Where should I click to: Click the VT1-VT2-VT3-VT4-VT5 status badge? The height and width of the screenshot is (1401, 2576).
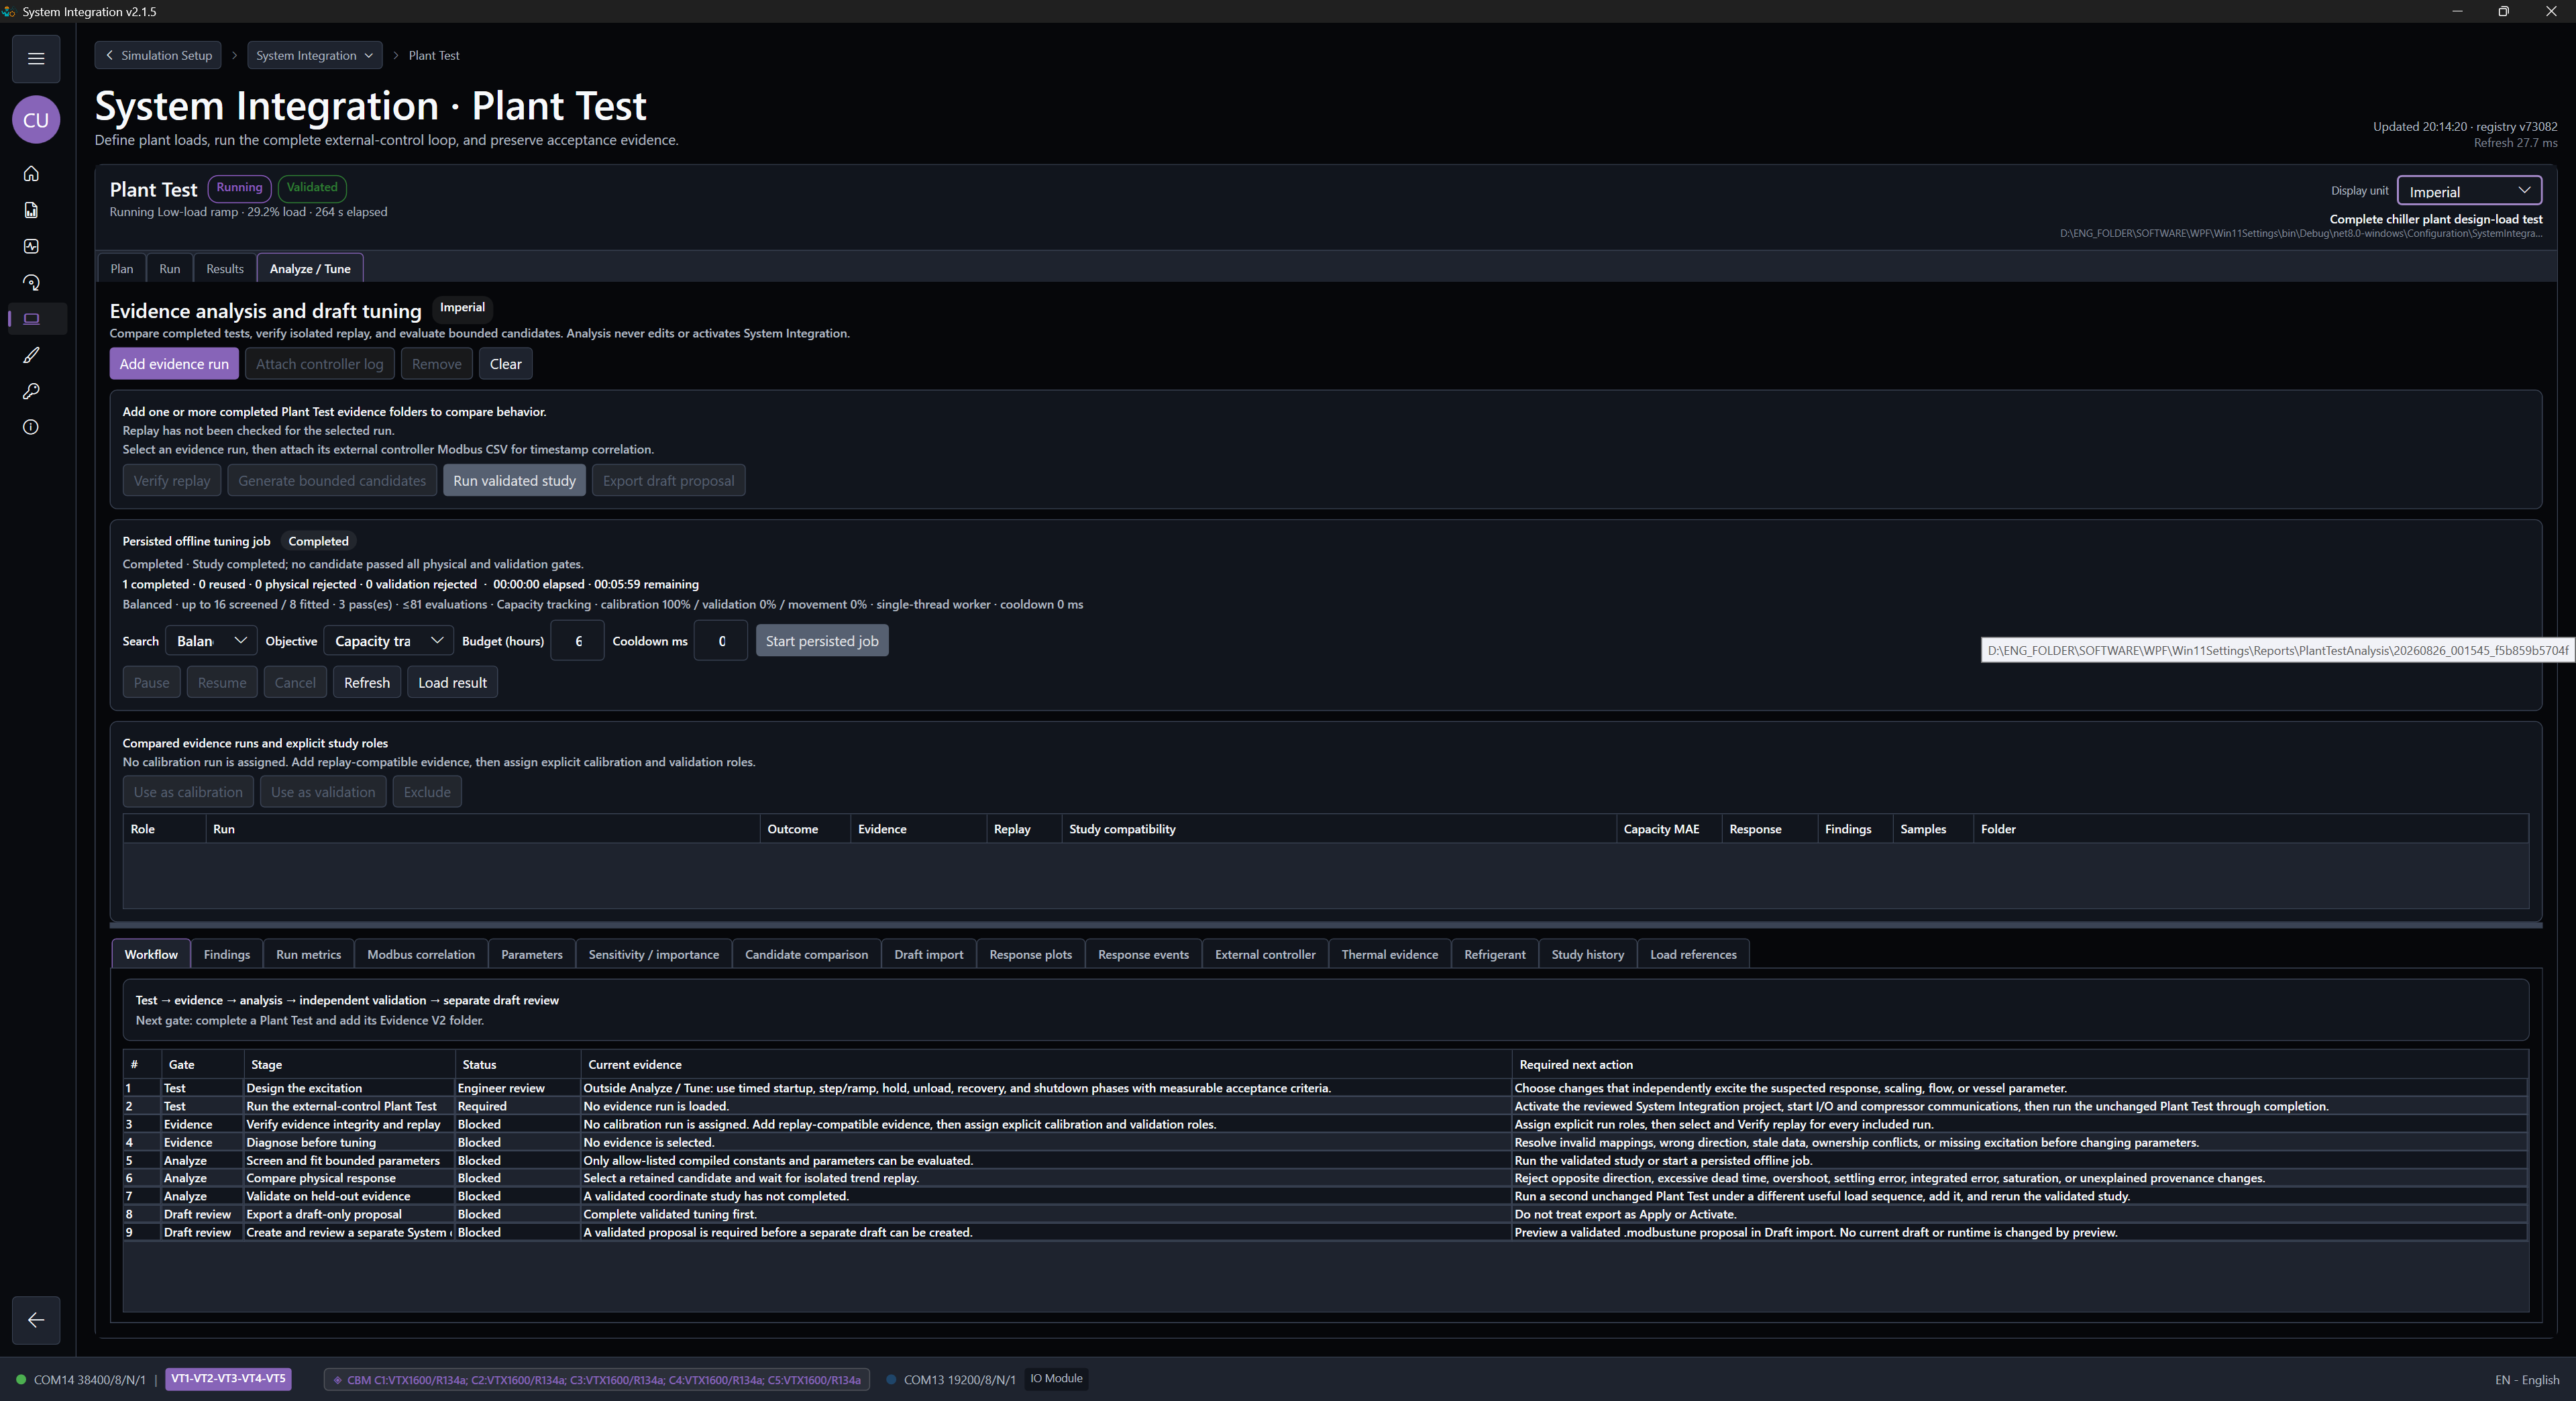pos(228,1379)
